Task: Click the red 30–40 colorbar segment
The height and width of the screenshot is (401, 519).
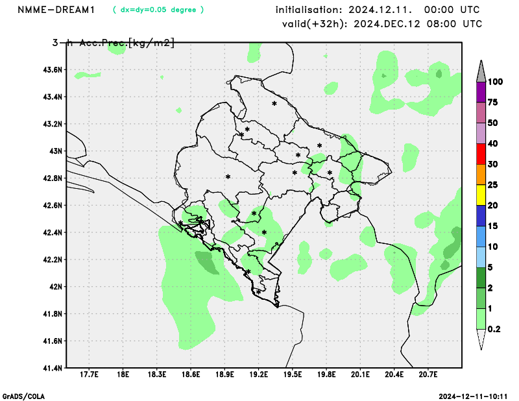Action: click(481, 154)
